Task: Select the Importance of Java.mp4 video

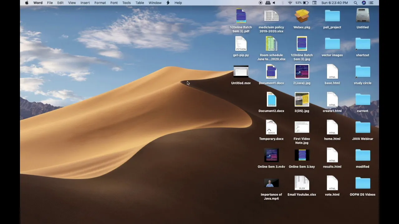Action: click(x=271, y=183)
